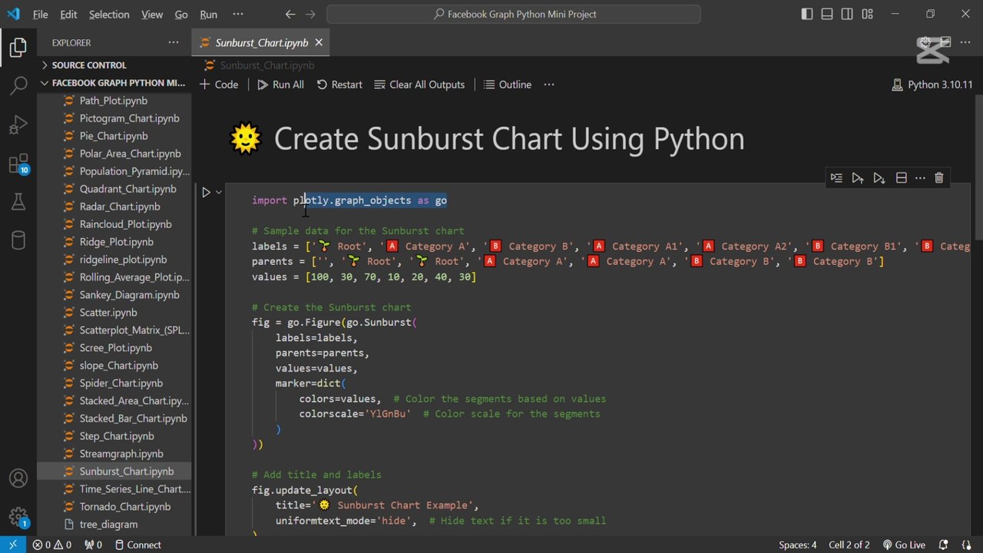This screenshot has height=553, width=983.
Task: Open the run cell options dropdown arrow
Action: (x=219, y=193)
